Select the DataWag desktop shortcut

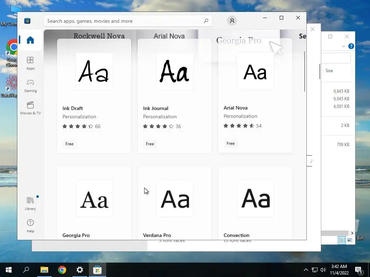click(9, 86)
